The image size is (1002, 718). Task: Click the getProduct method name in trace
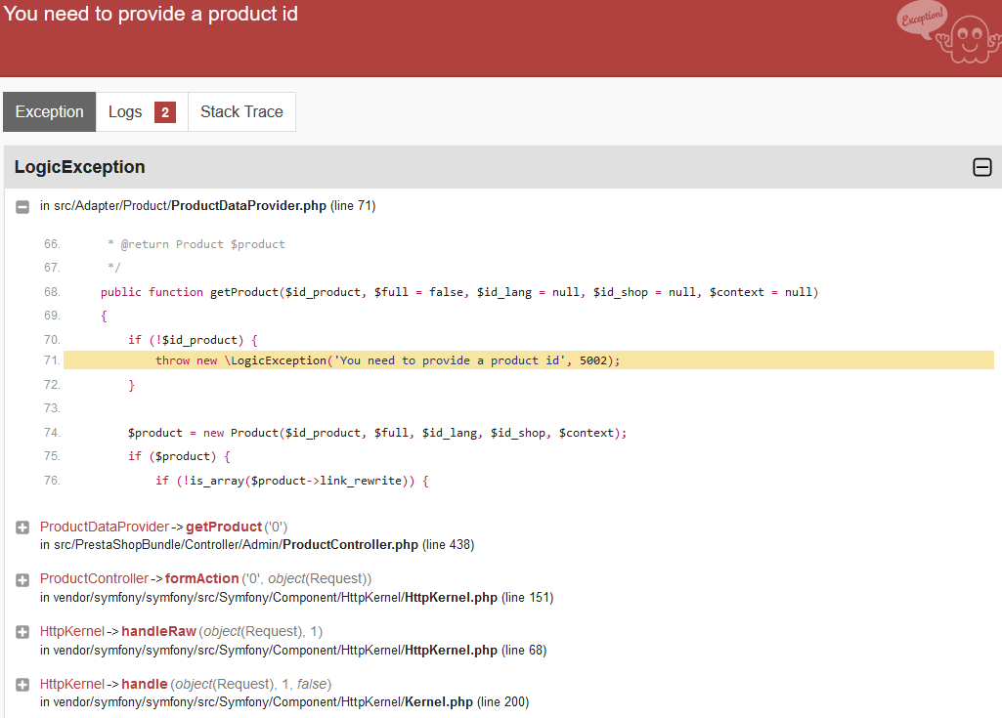(224, 527)
